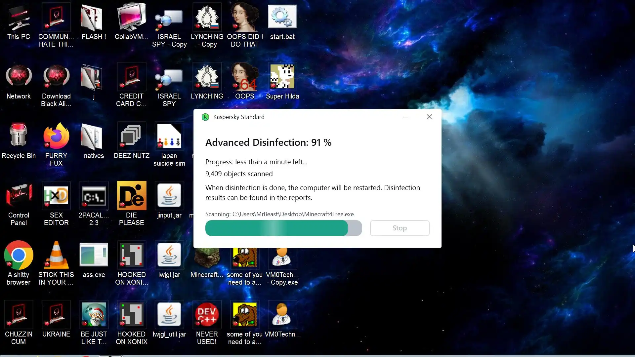Select the VLC cone shortcut icon
This screenshot has height=357, width=635.
(56, 255)
